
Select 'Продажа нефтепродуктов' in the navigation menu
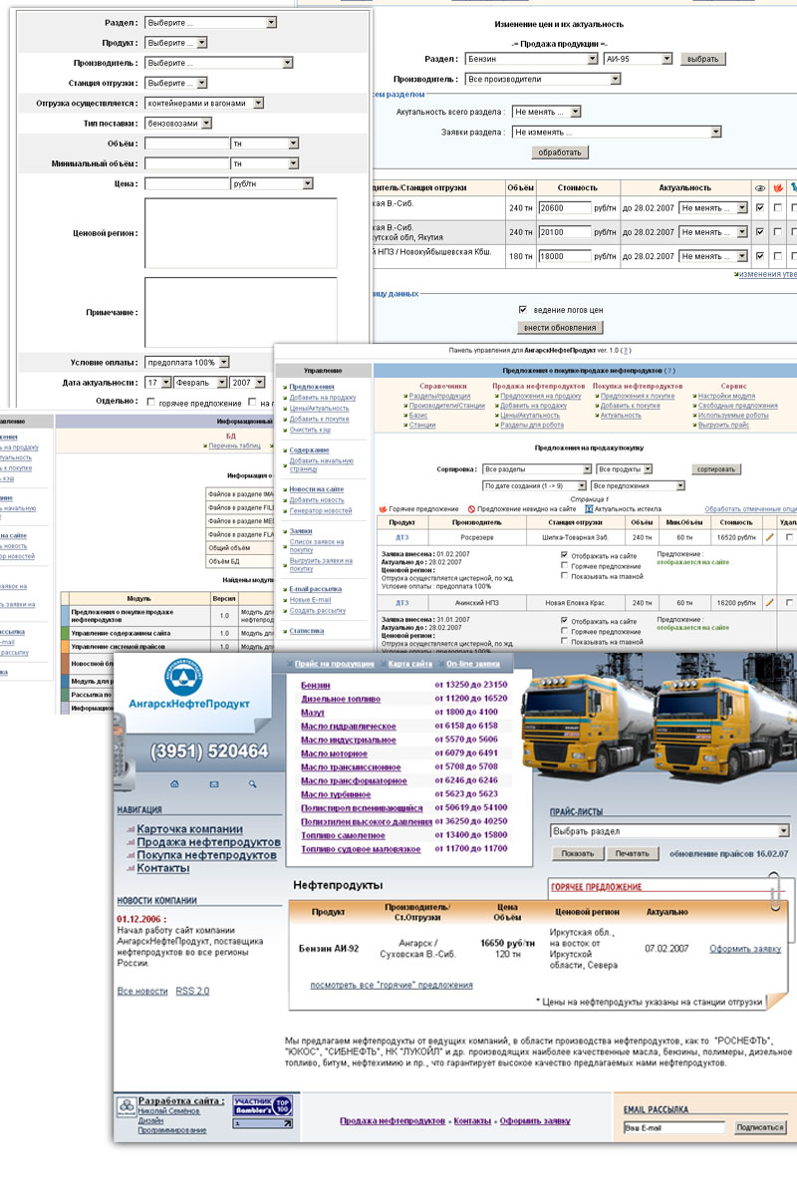point(208,842)
